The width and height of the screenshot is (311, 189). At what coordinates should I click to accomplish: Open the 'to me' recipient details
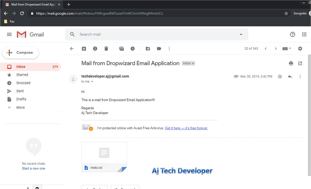[x=87, y=81]
